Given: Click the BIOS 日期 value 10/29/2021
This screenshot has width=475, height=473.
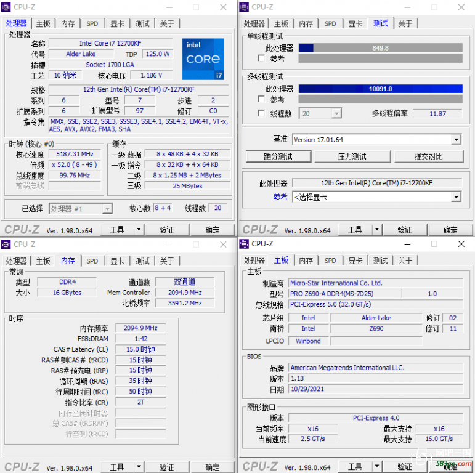Looking at the screenshot, I should 376,389.
